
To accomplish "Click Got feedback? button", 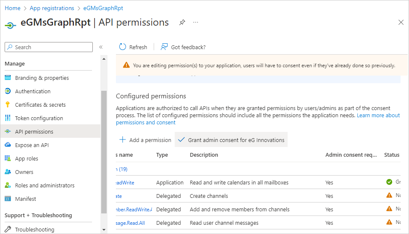I will [184, 47].
